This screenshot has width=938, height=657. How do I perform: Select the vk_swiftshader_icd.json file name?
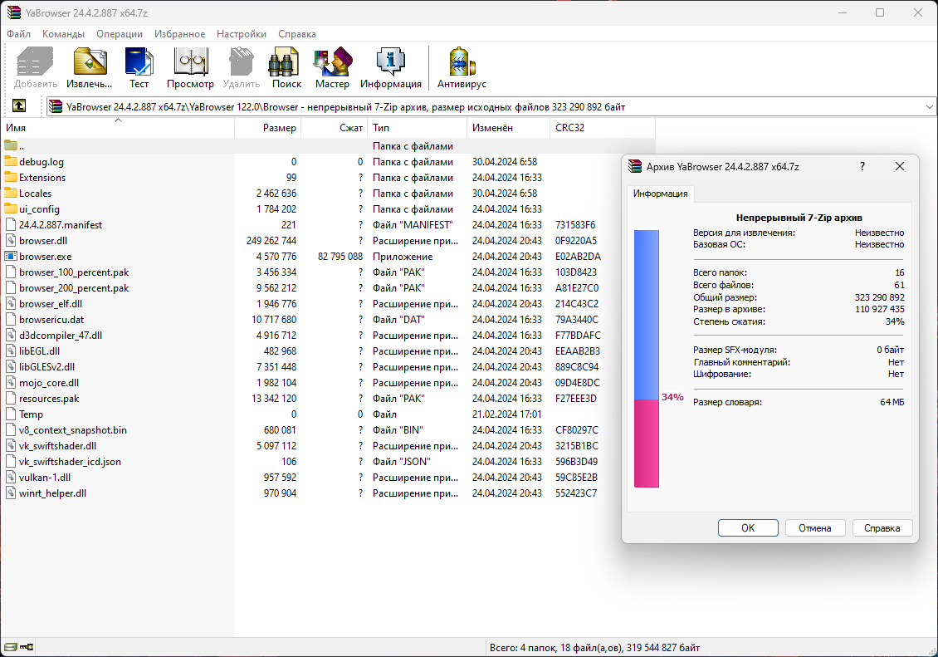[70, 462]
